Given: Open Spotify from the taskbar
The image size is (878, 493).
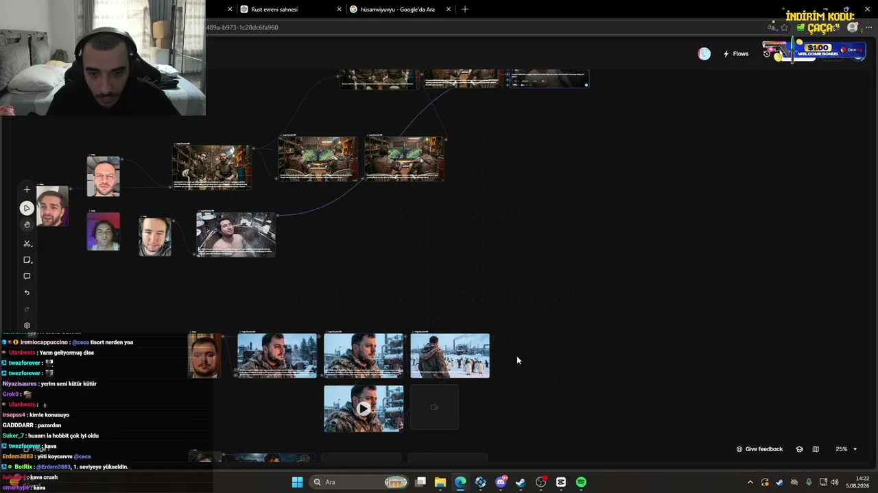Looking at the screenshot, I should pos(581,482).
